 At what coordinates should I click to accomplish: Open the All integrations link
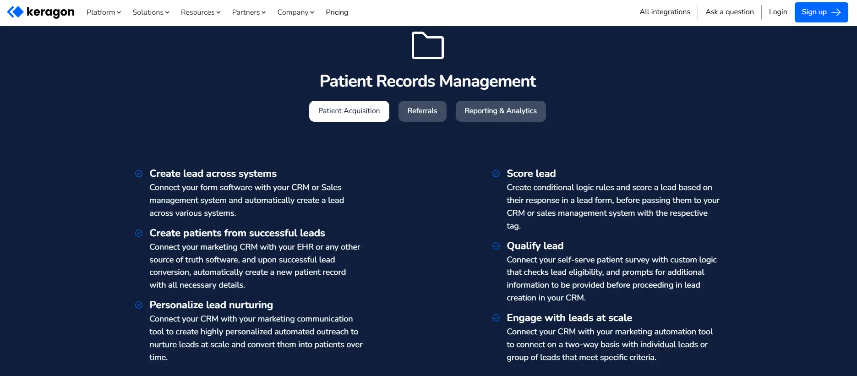(665, 12)
